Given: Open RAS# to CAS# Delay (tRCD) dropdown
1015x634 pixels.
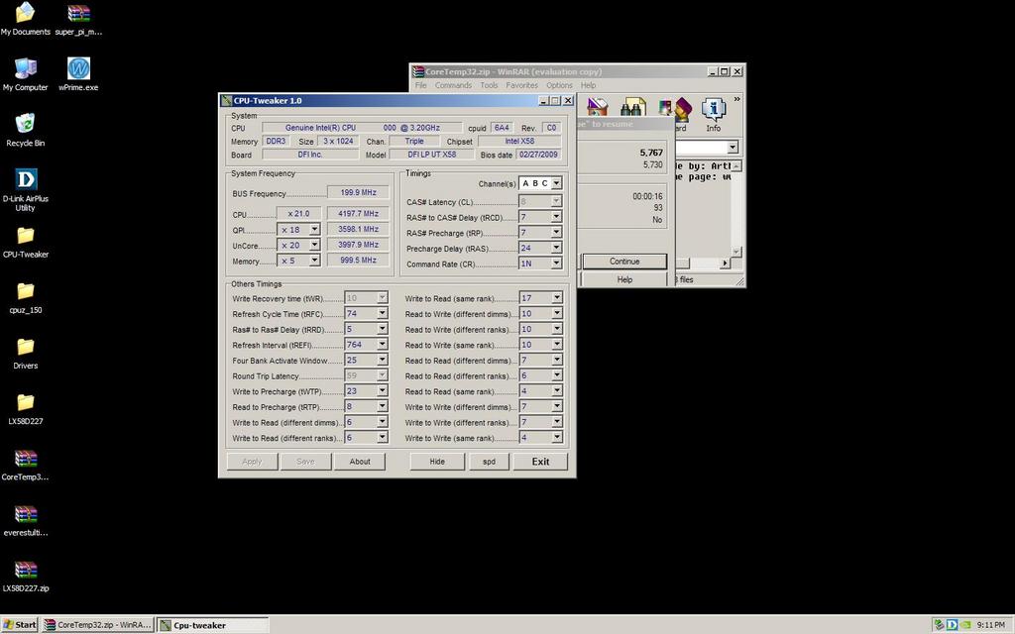Looking at the screenshot, I should click(x=556, y=217).
